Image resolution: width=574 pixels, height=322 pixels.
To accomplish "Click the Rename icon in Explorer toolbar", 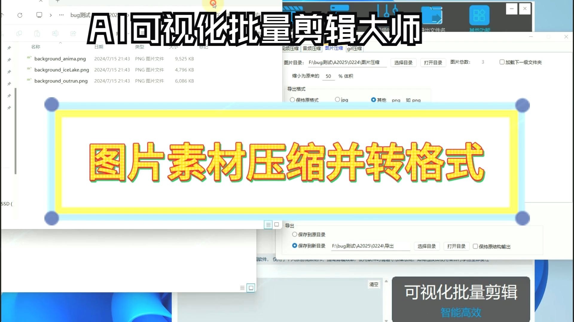I will [55, 33].
